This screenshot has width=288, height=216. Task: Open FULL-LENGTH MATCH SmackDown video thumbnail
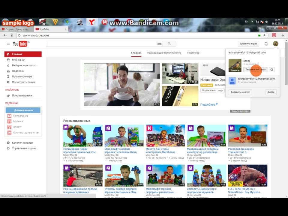[x=248, y=175]
